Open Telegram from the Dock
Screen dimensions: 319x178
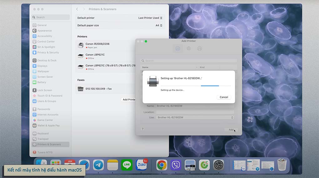[x=99, y=165]
